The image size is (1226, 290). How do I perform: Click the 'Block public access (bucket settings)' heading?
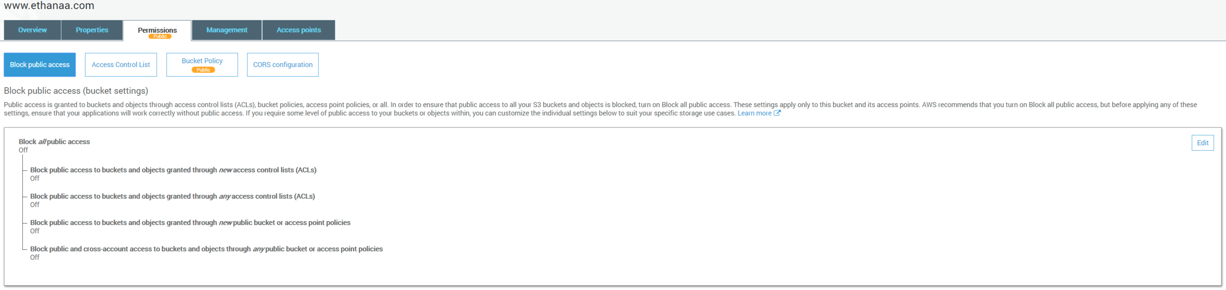76,91
